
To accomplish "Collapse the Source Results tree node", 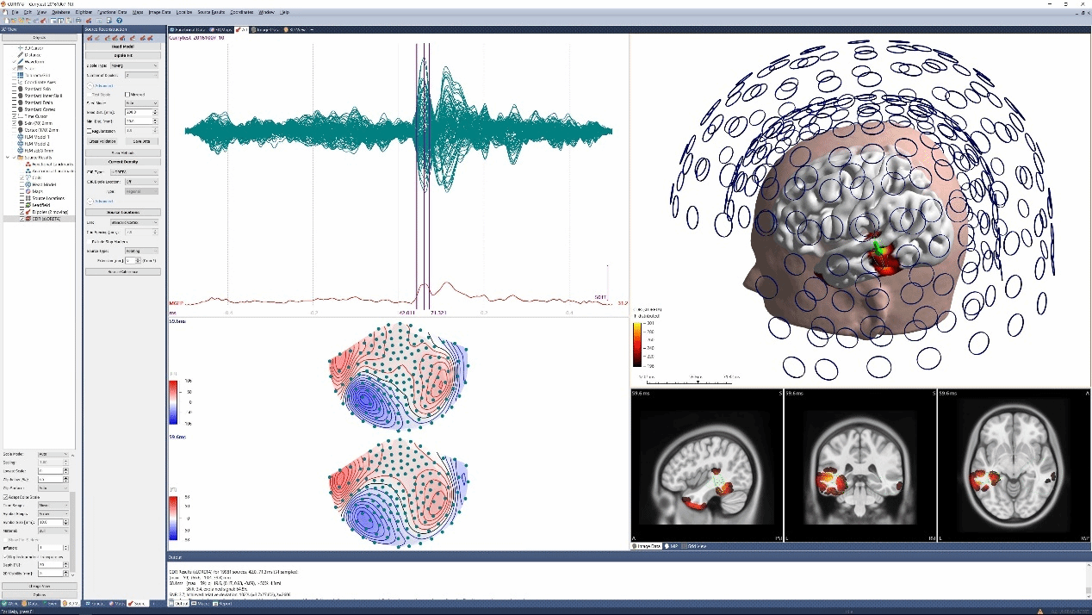I will tap(8, 158).
